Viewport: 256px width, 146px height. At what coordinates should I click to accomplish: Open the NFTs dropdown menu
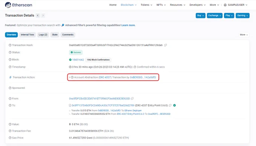click(x=161, y=5)
